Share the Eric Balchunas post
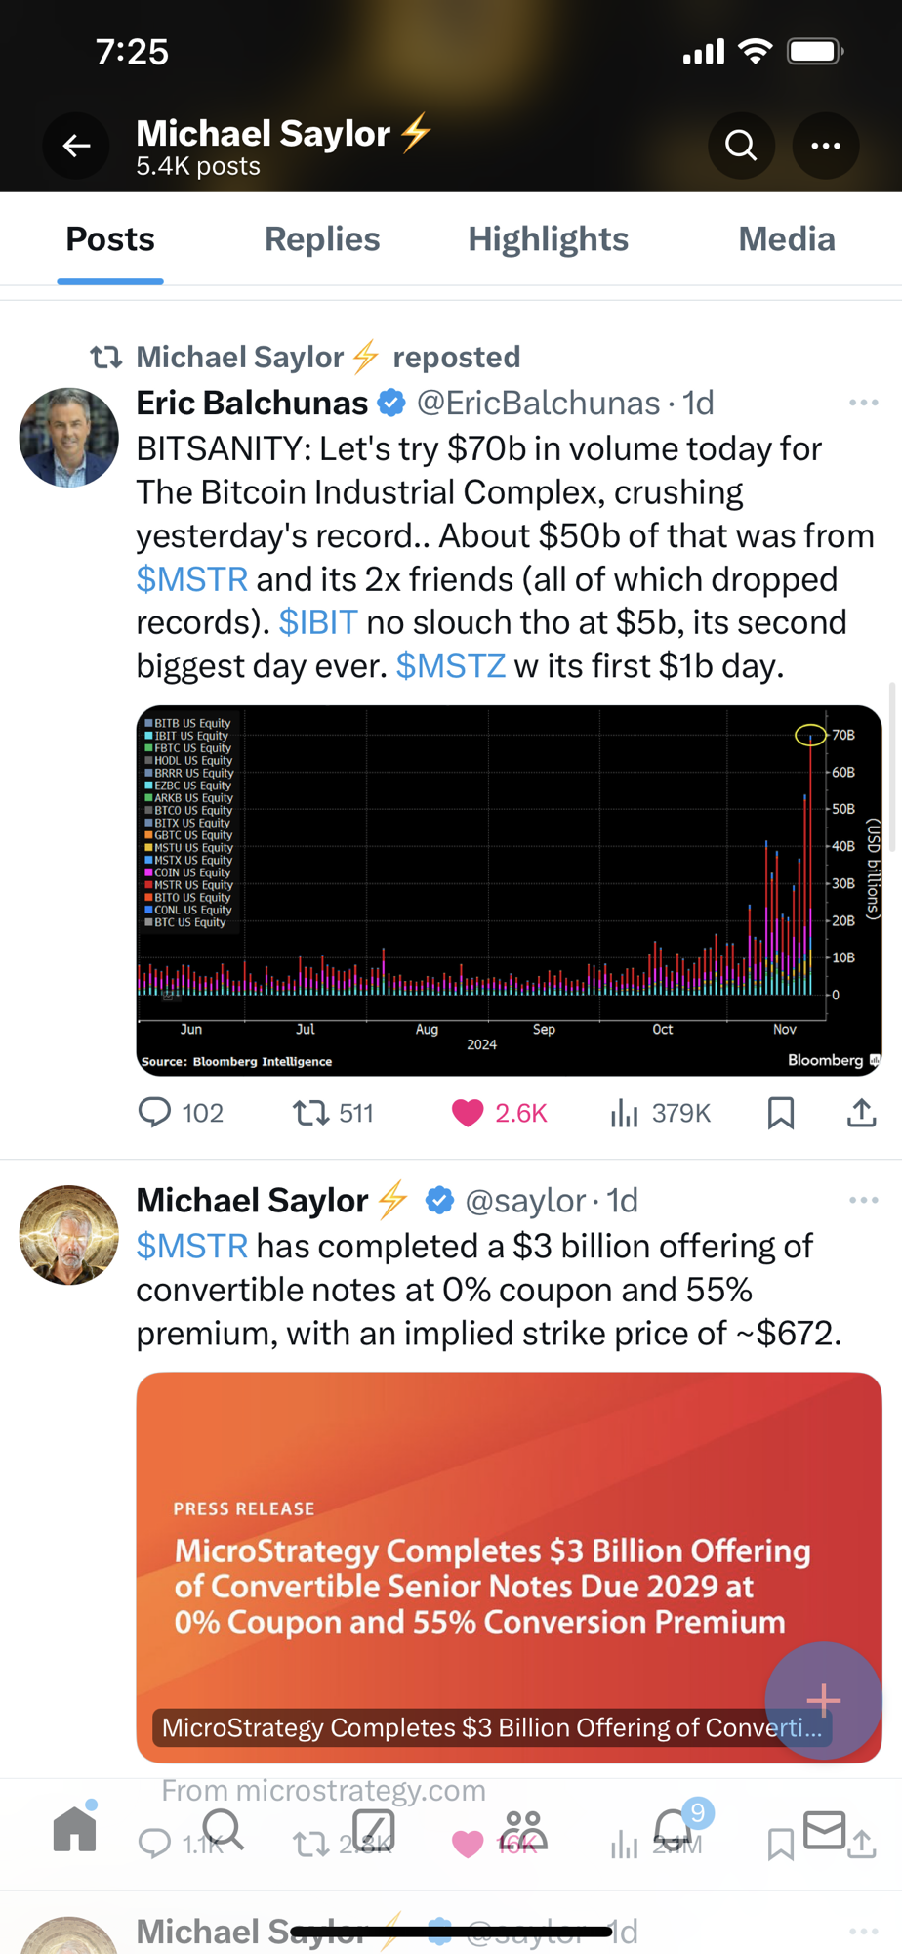Image resolution: width=902 pixels, height=1954 pixels. (x=861, y=1113)
